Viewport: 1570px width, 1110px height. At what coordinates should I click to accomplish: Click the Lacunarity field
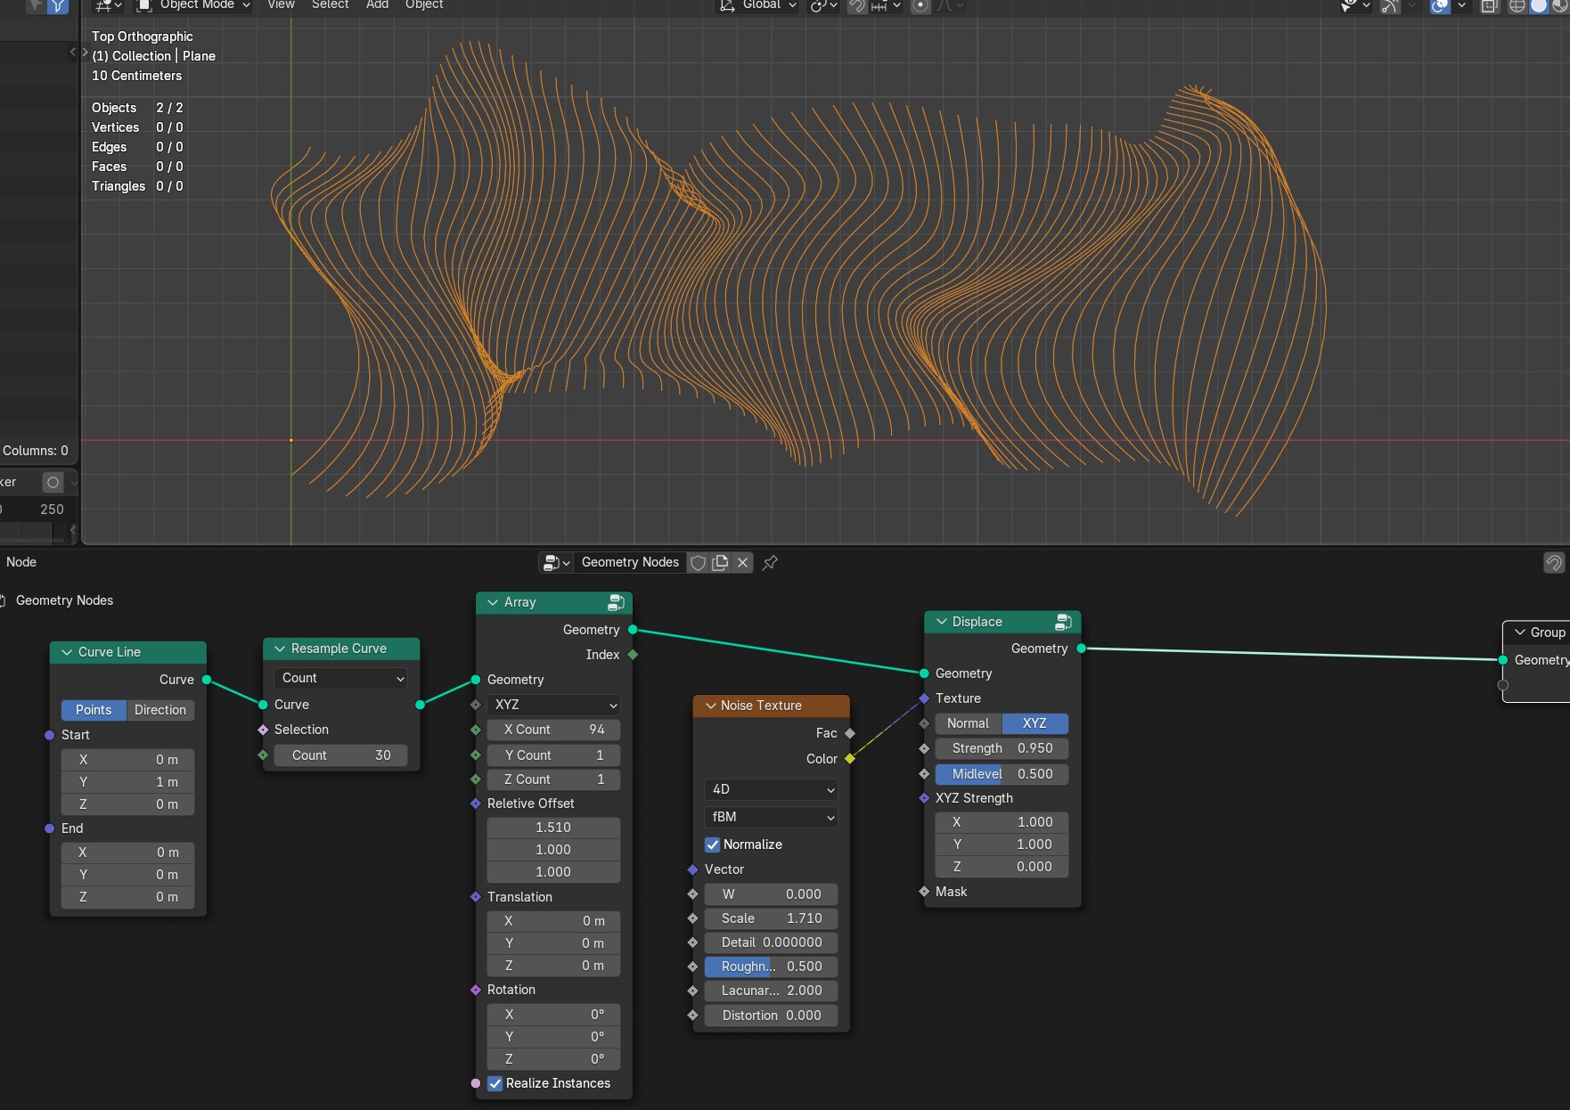pyautogui.click(x=771, y=991)
